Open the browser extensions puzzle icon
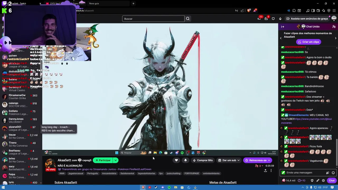338x190 pixels. coord(294,11)
